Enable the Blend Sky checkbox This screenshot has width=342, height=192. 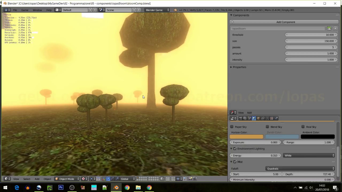(267, 127)
